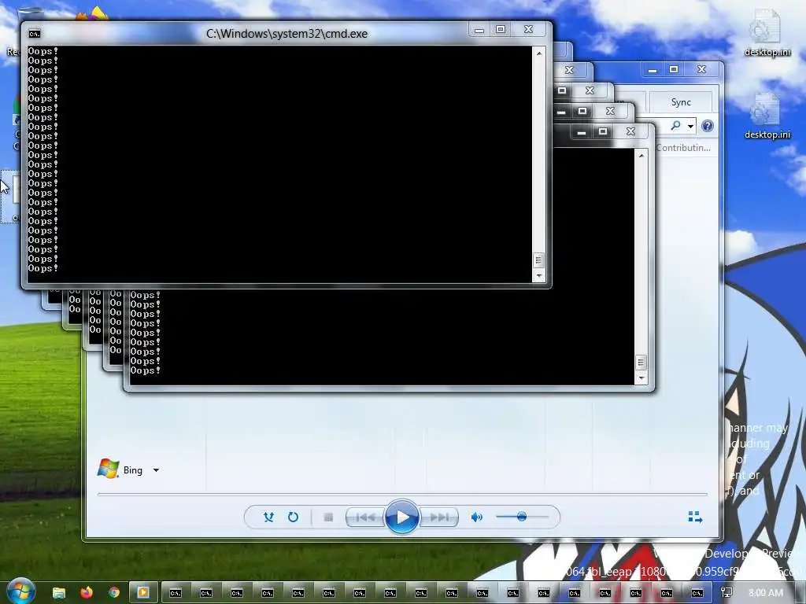Click scroll up arrow in second cmd window
Viewport: 806px width, 604px height.
point(641,155)
